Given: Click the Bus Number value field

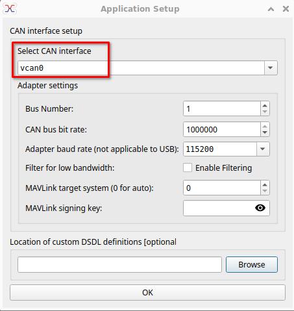Looking at the screenshot, I should [222, 108].
